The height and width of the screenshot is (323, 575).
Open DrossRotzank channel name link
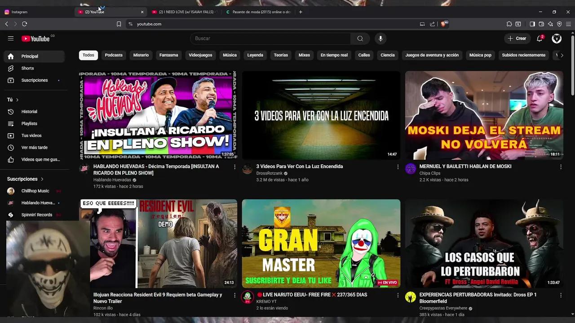[x=270, y=174]
